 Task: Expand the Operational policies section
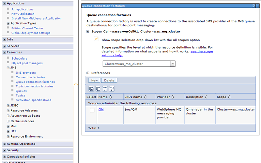(x=4, y=157)
